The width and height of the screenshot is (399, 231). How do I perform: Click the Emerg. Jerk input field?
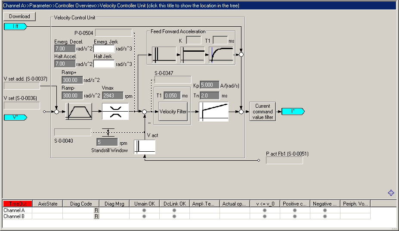coord(104,49)
